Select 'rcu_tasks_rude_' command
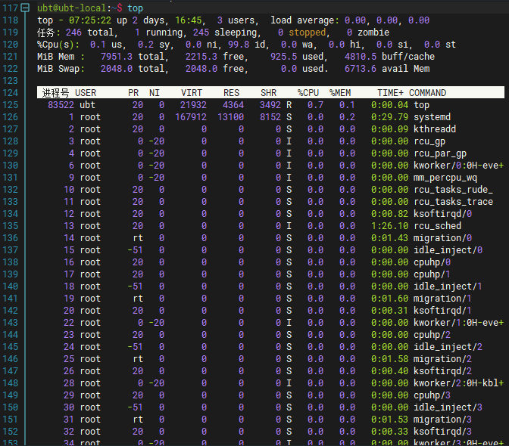 pos(453,190)
